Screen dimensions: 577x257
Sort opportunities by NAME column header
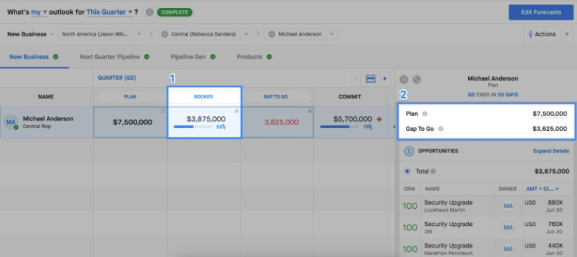(433, 189)
